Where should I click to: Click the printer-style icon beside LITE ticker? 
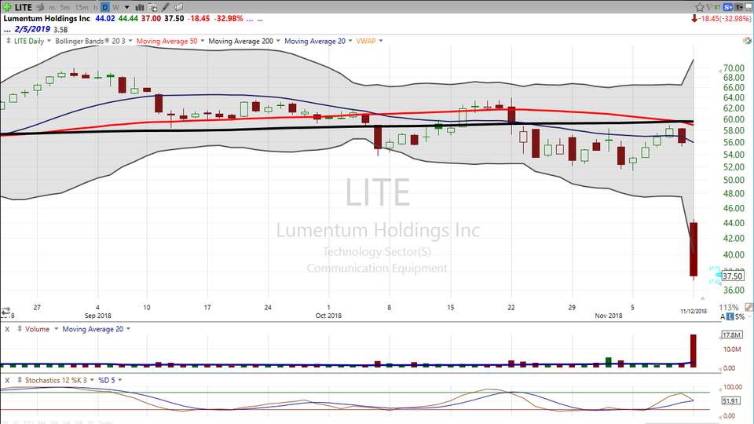pos(40,7)
